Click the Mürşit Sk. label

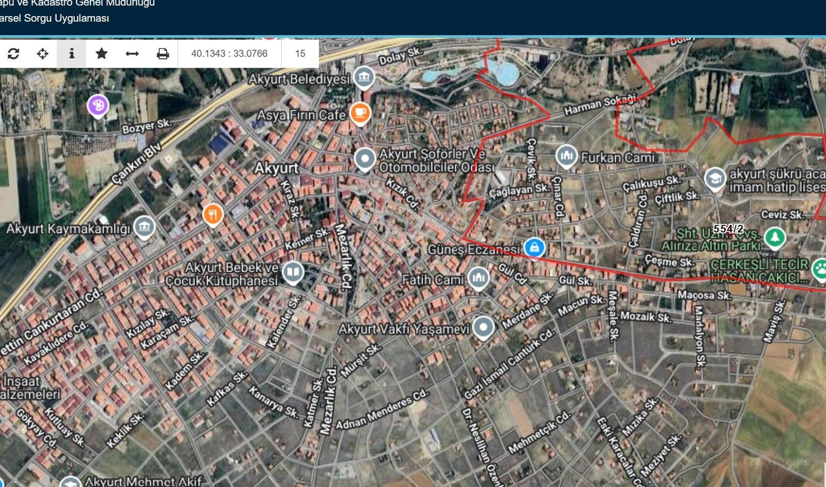pyautogui.click(x=360, y=361)
